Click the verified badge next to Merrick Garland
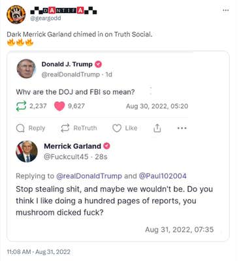This screenshot has height=261, width=239. click(106, 146)
